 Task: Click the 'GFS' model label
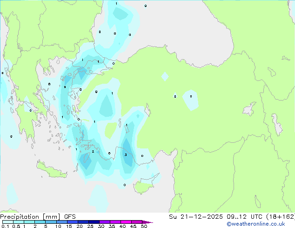[x=70, y=217]
